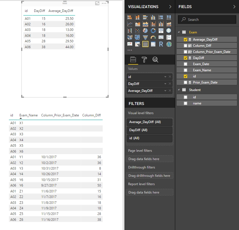Open the custom visuals ellipsis menu
This screenshot has width=239, height=230.
click(x=130, y=50)
